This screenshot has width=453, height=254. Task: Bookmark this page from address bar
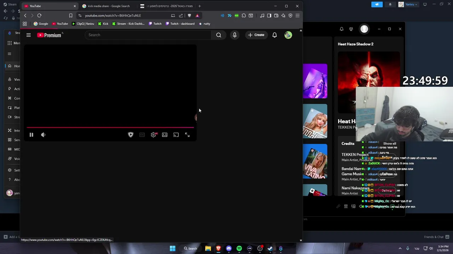[x=71, y=16]
